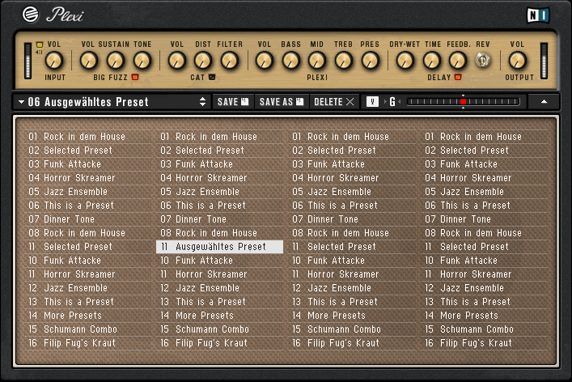Click the NI Native Instruments logo

point(538,15)
